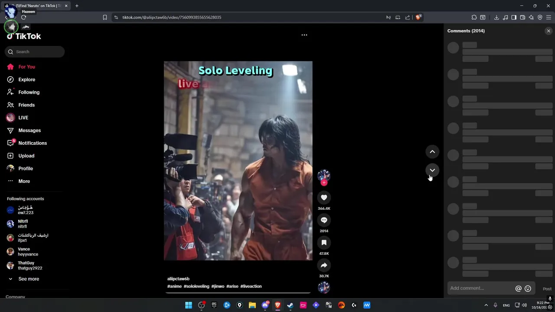Open followed account ifpx1

[x=33, y=238]
